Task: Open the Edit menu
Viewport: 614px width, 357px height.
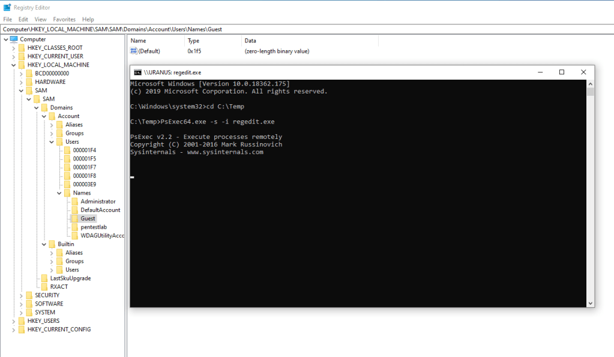Action: click(23, 20)
